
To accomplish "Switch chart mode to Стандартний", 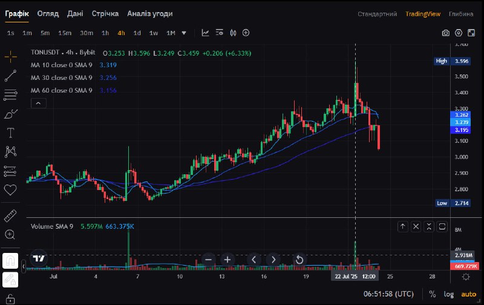I will coord(377,13).
